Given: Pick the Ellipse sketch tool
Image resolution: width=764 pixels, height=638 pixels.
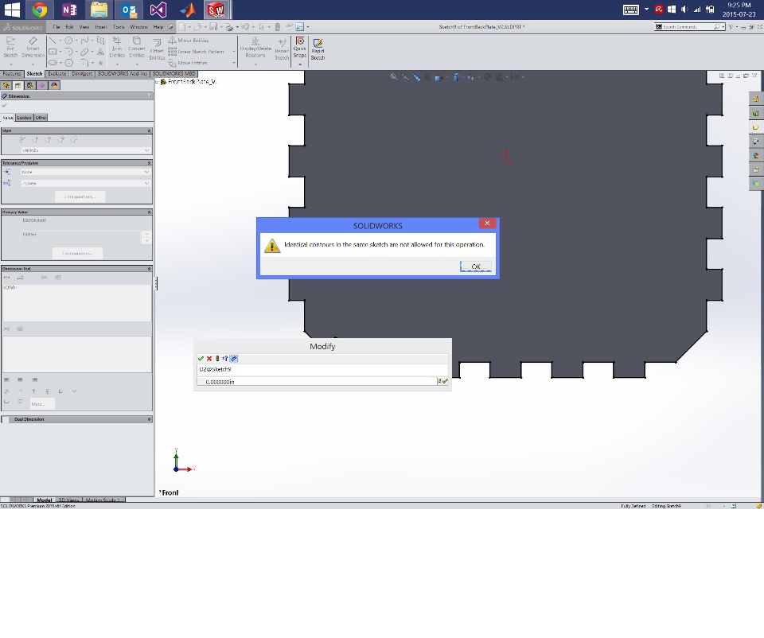Looking at the screenshot, I should (85, 52).
